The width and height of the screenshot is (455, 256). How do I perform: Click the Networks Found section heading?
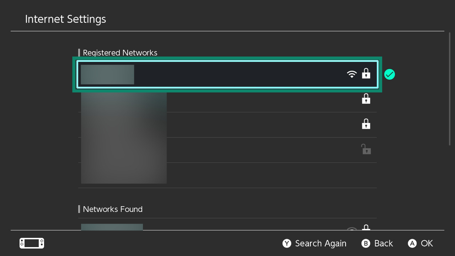[113, 209]
